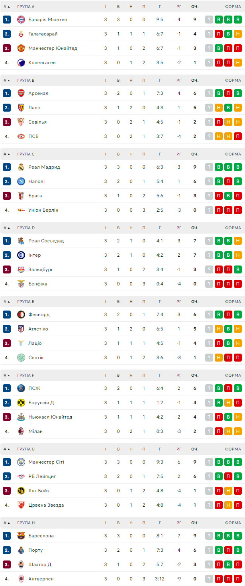The image size is (245, 586).
Task: Sort Група D by the # column
Action: [7, 228]
